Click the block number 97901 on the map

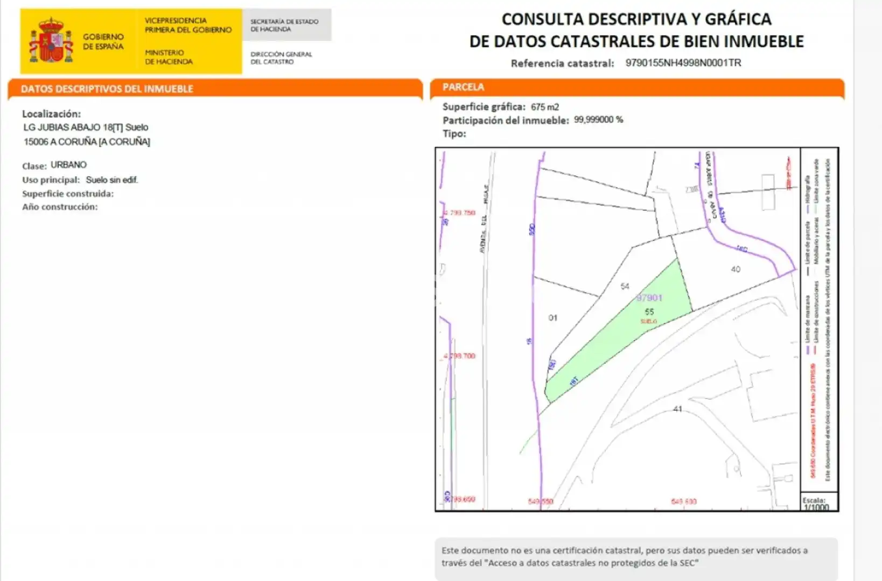pyautogui.click(x=649, y=297)
